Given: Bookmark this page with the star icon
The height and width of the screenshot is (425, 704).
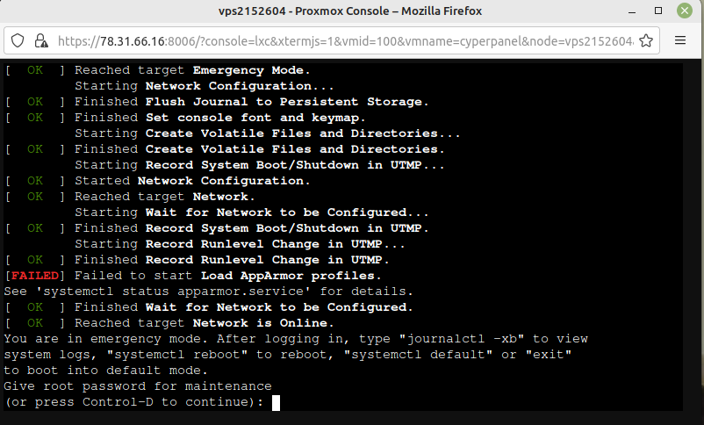Looking at the screenshot, I should pyautogui.click(x=646, y=41).
